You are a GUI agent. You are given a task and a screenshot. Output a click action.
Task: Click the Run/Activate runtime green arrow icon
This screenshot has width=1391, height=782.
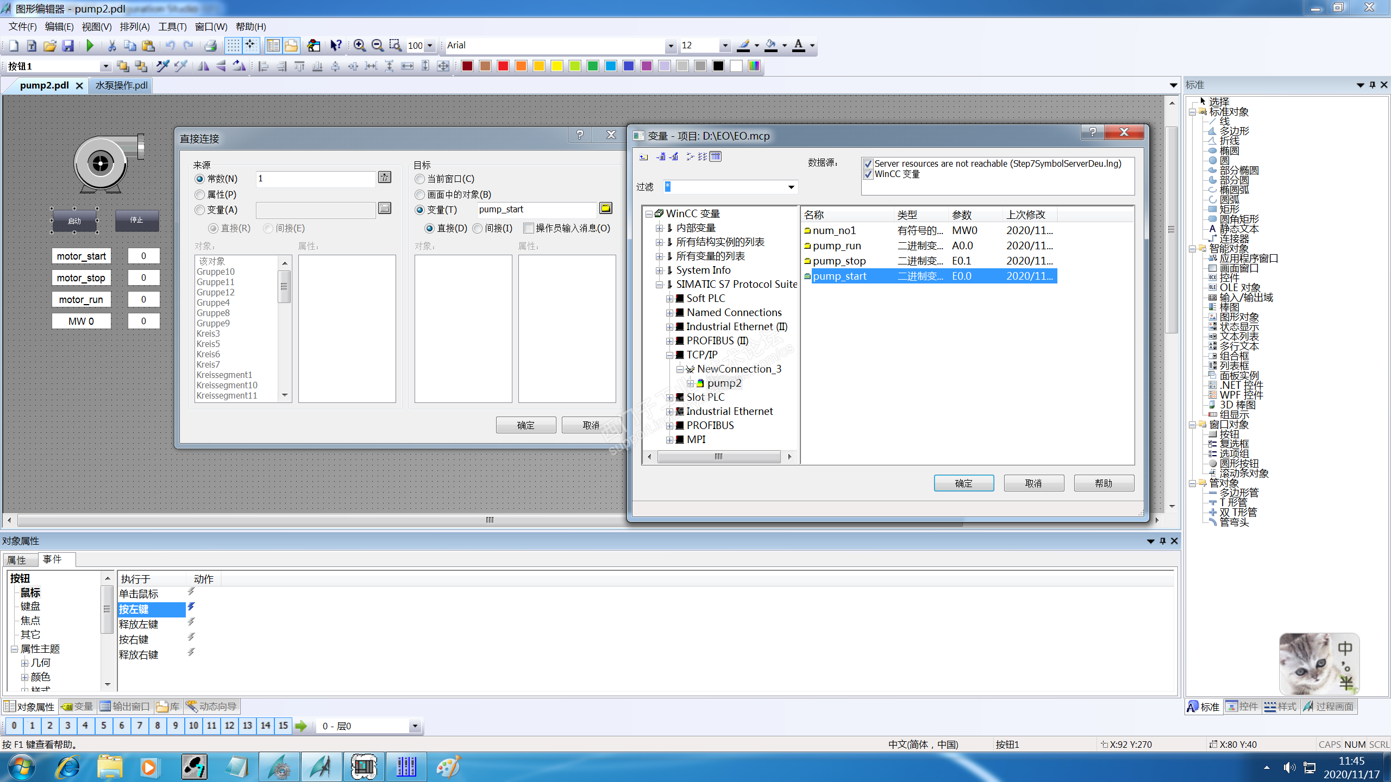[90, 46]
